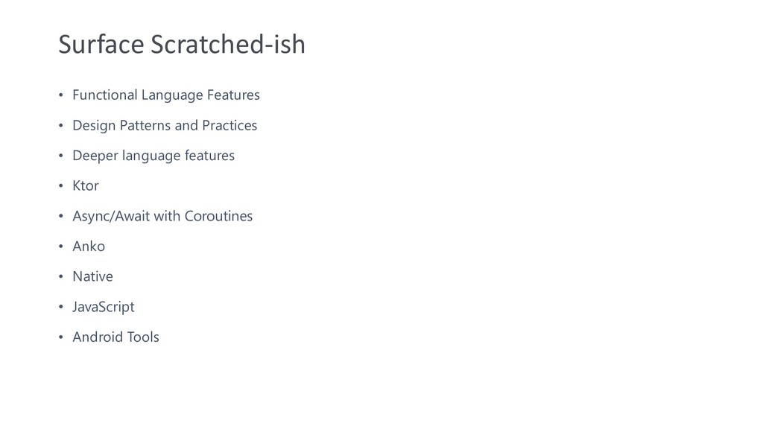
Task: Click the bullet dot before Ktor
Action: [x=61, y=185]
